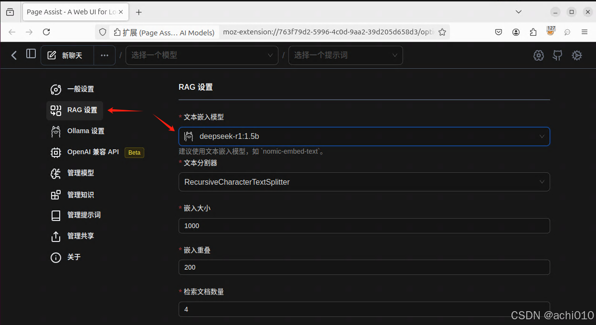The image size is (596, 325).
Task: Bookmark this page with the star icon
Action: tap(442, 32)
